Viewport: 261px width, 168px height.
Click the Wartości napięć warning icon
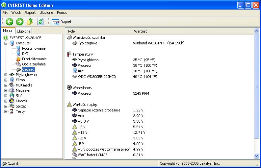pos(69,105)
